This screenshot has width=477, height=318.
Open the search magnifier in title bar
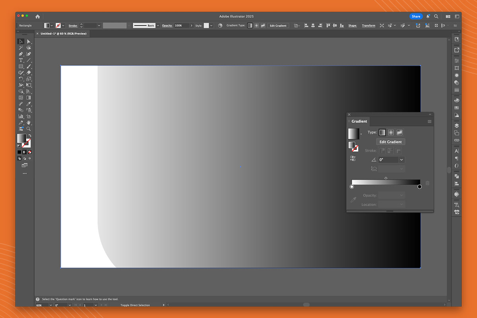(436, 16)
